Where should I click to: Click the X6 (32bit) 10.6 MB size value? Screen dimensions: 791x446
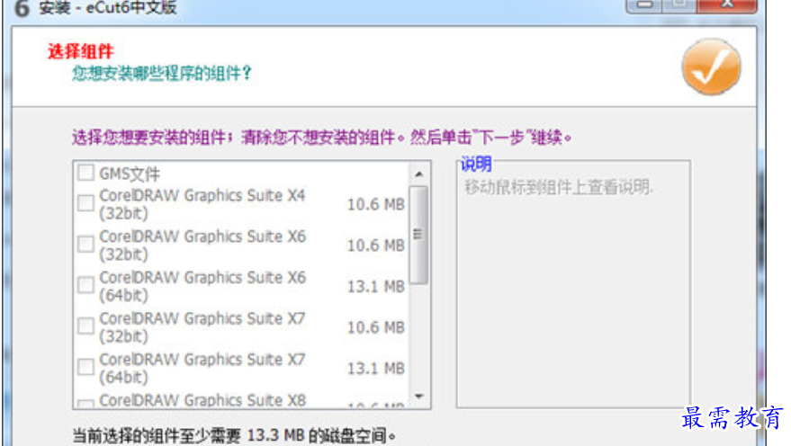[x=376, y=245]
